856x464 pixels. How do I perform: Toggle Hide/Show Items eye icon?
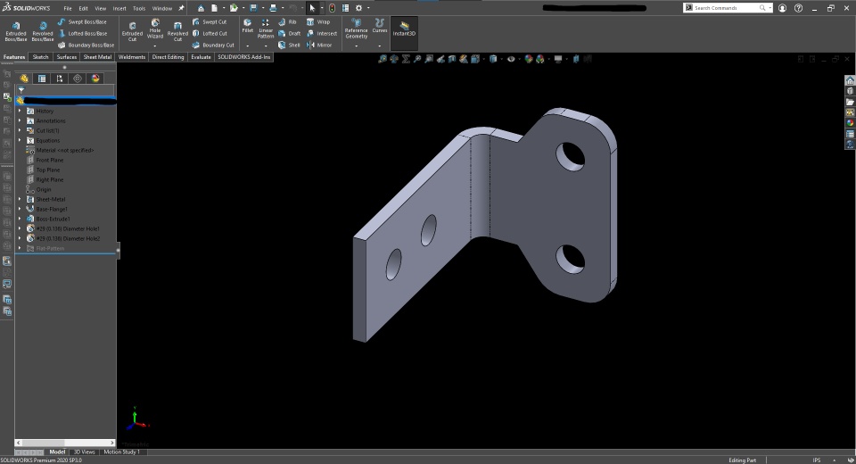511,59
